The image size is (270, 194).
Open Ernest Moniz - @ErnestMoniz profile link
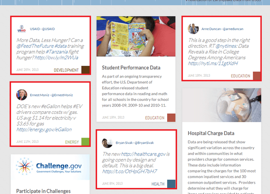tap(51, 95)
